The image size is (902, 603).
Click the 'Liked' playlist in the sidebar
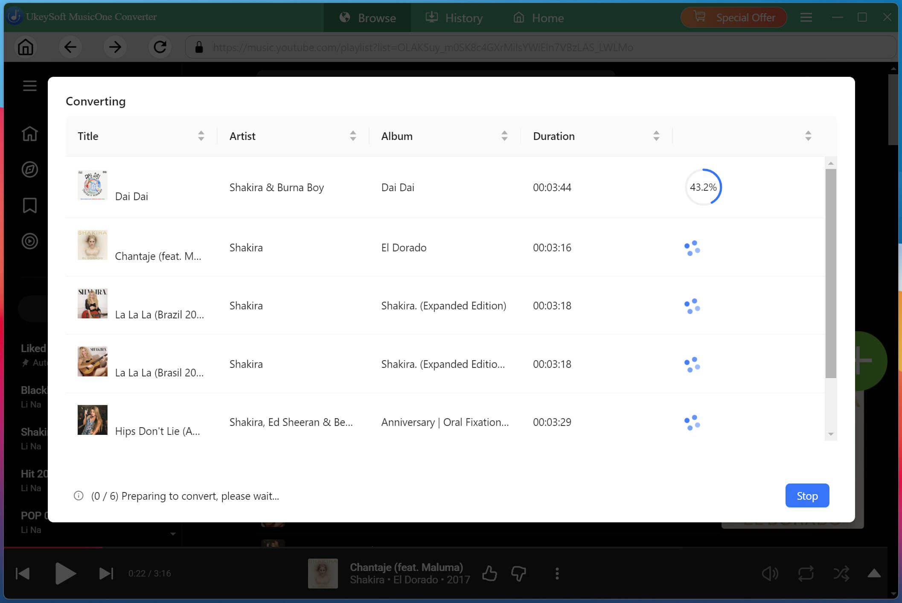tap(33, 348)
